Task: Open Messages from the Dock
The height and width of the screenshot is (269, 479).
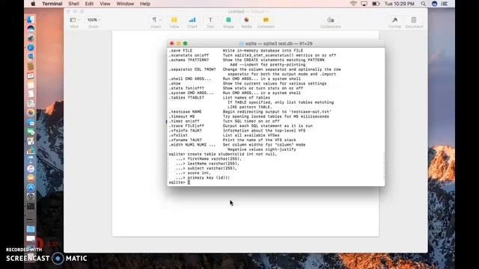Action: pyautogui.click(x=31, y=123)
